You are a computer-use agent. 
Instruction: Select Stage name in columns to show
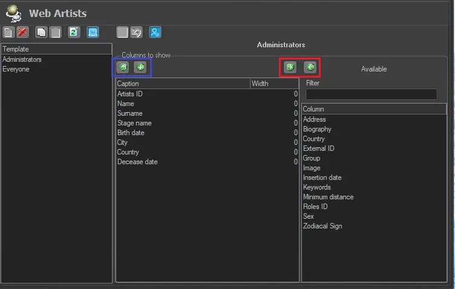point(134,123)
